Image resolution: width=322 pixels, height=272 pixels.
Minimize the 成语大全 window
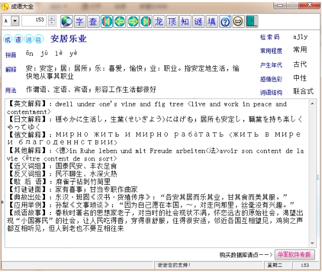coord(280,5)
